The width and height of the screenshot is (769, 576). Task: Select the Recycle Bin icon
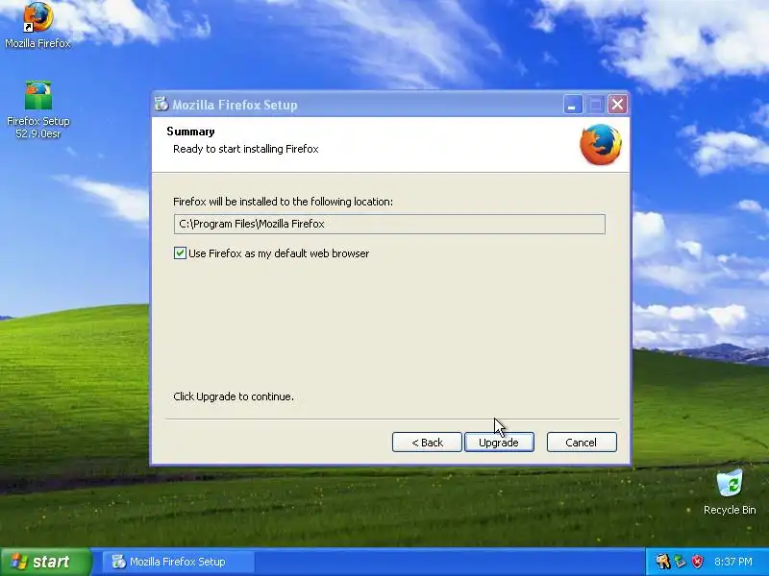(x=730, y=492)
